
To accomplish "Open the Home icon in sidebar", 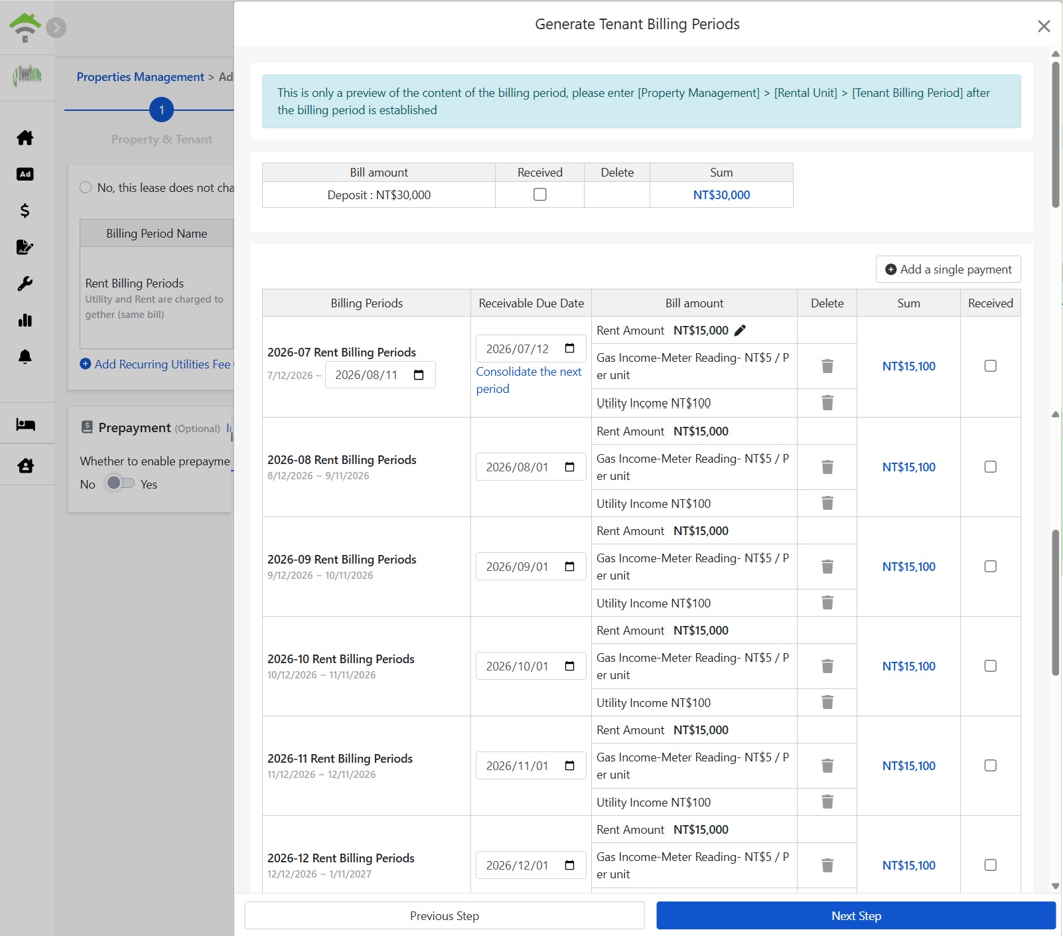I will pos(25,137).
